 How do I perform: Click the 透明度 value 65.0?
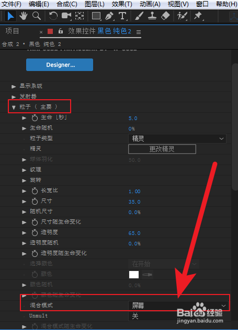pos(134,233)
